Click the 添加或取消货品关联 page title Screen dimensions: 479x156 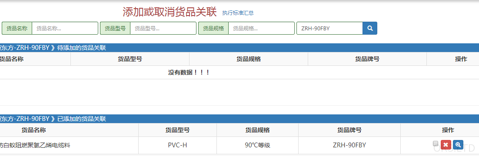click(x=170, y=12)
